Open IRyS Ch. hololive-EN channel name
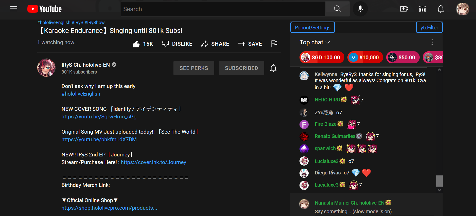 click(86, 65)
